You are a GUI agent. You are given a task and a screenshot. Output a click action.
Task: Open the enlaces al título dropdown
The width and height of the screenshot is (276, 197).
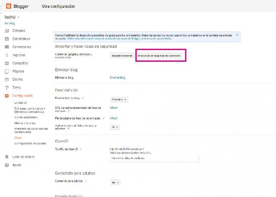[115, 127]
